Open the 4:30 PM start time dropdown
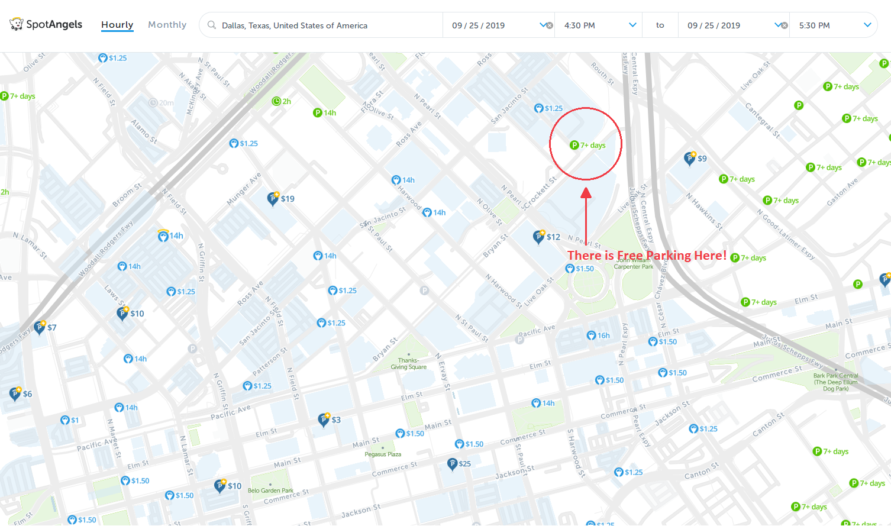Viewport: 891px width, 526px height. click(599, 25)
